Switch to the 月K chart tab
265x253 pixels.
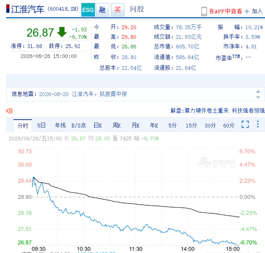pos(136,125)
